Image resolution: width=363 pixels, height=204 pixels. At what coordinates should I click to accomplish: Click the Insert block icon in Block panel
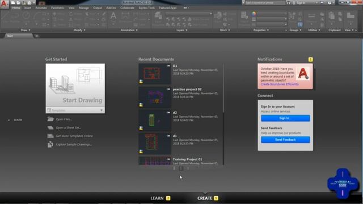point(218,18)
